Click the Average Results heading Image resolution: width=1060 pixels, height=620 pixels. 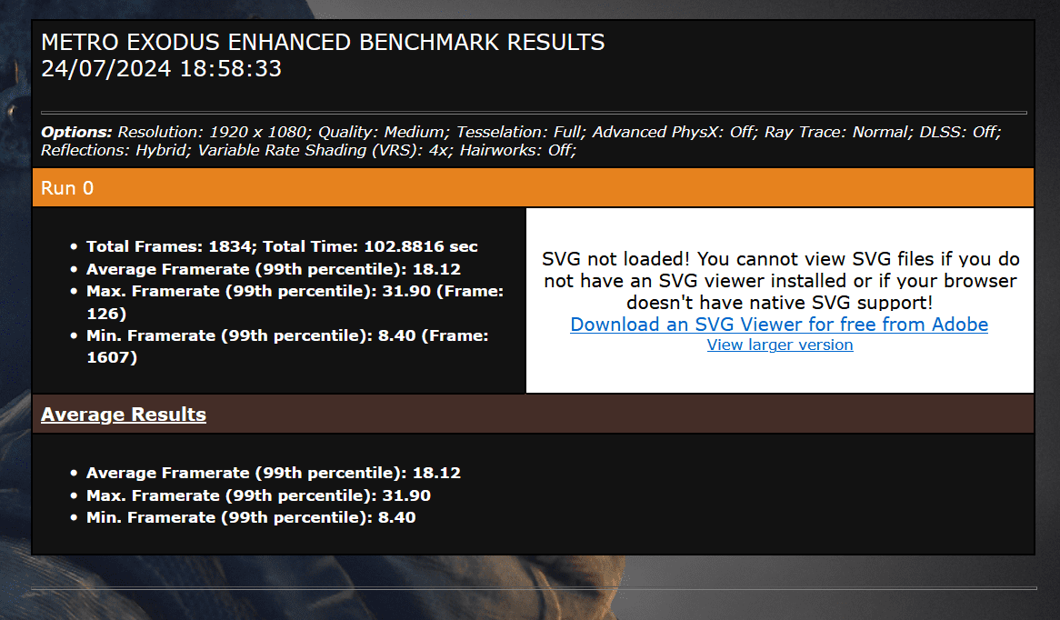click(x=123, y=415)
